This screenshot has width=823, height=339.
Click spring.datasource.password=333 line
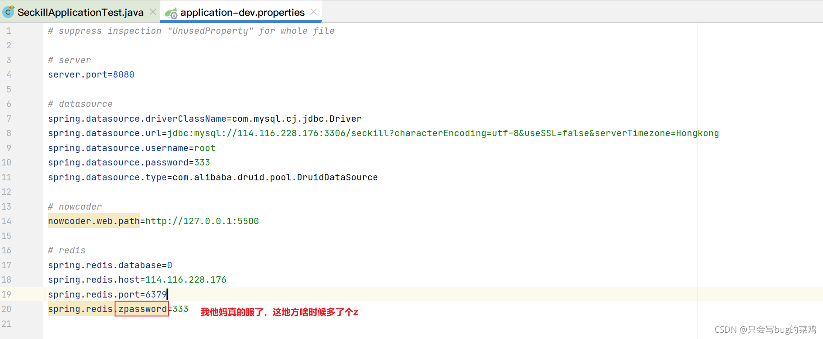point(129,162)
